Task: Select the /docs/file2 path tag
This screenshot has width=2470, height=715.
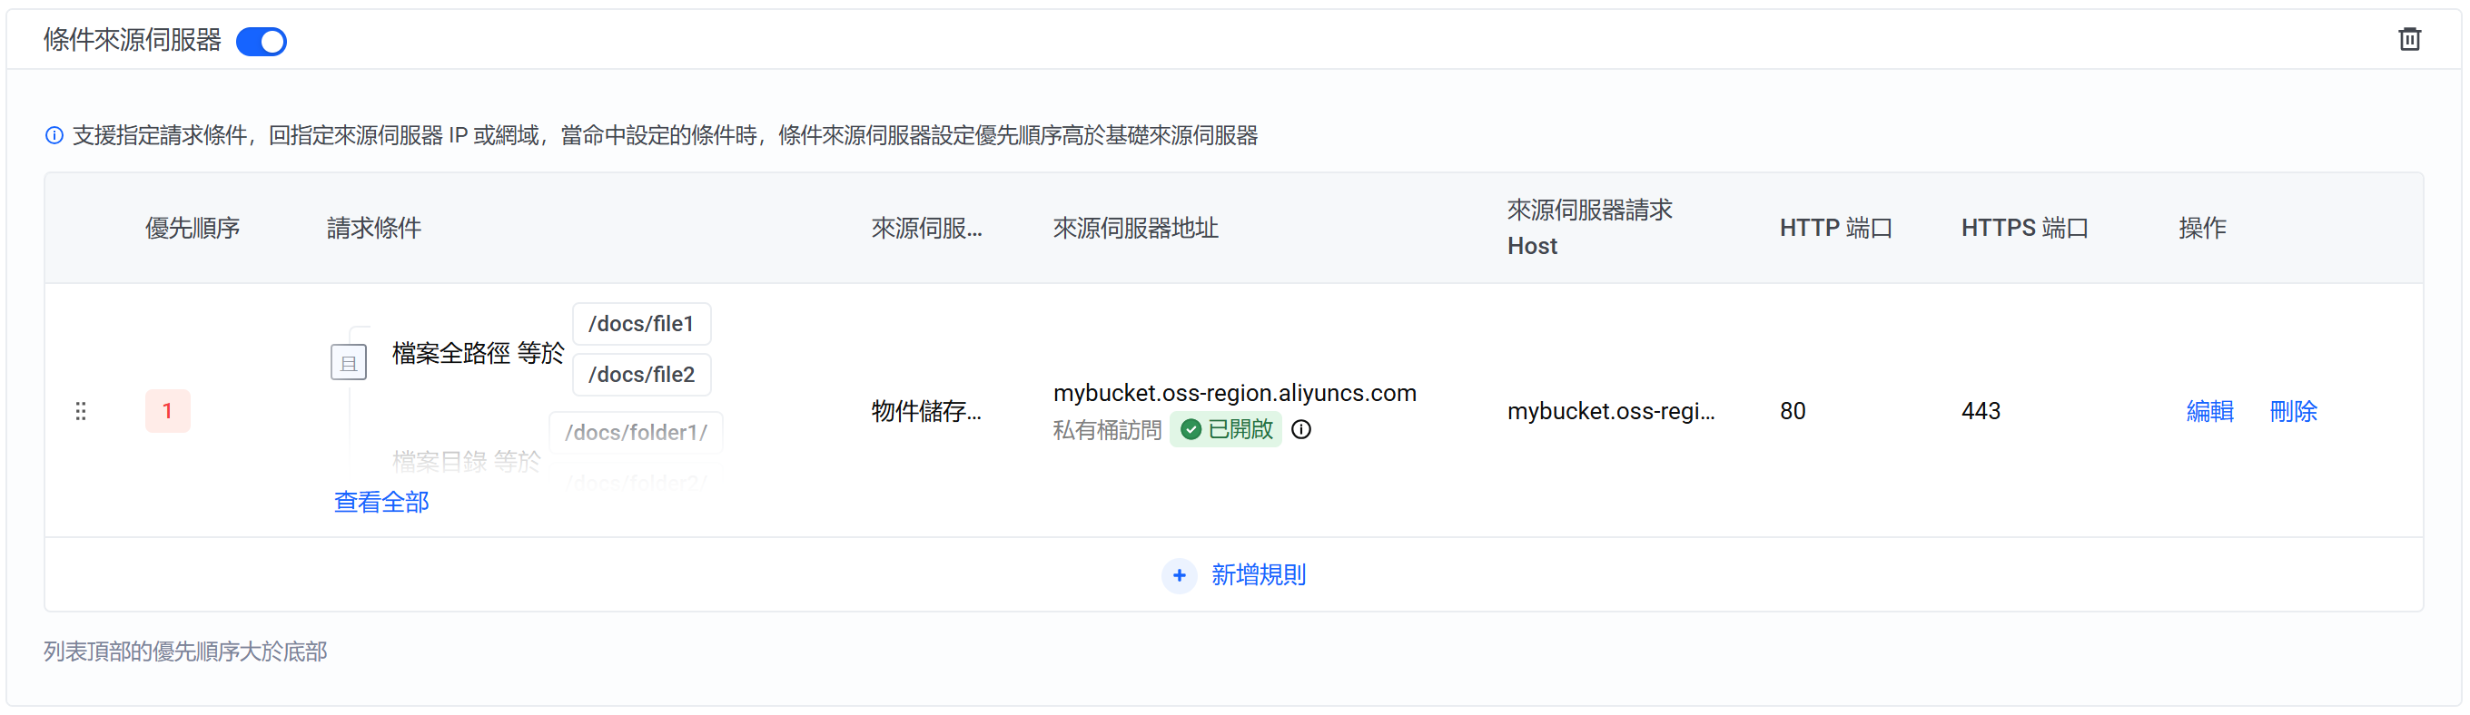Action: coord(640,375)
